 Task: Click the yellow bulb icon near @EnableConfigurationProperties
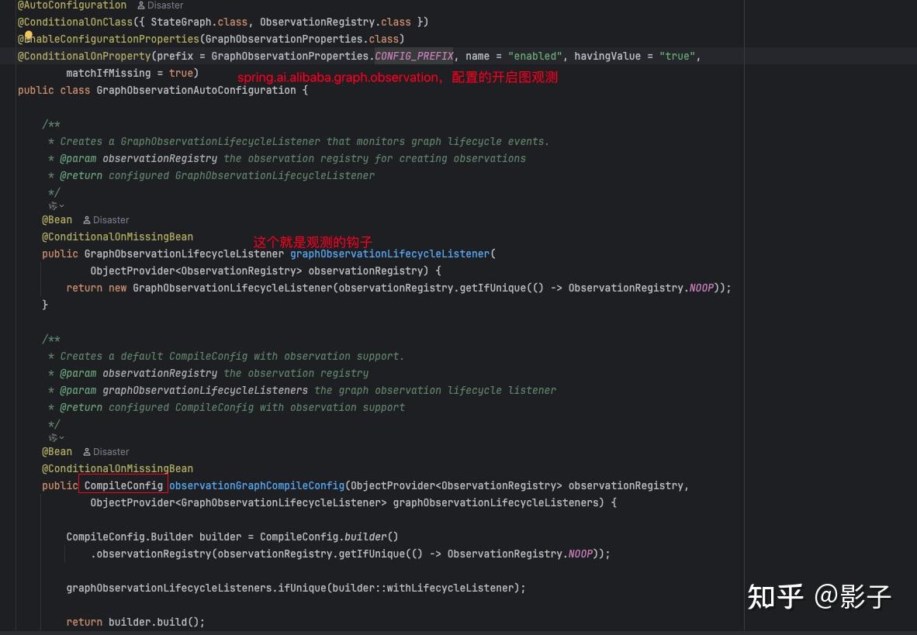tap(28, 34)
